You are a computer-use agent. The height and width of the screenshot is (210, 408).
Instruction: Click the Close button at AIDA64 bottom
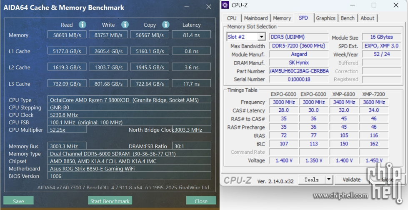(x=201, y=201)
